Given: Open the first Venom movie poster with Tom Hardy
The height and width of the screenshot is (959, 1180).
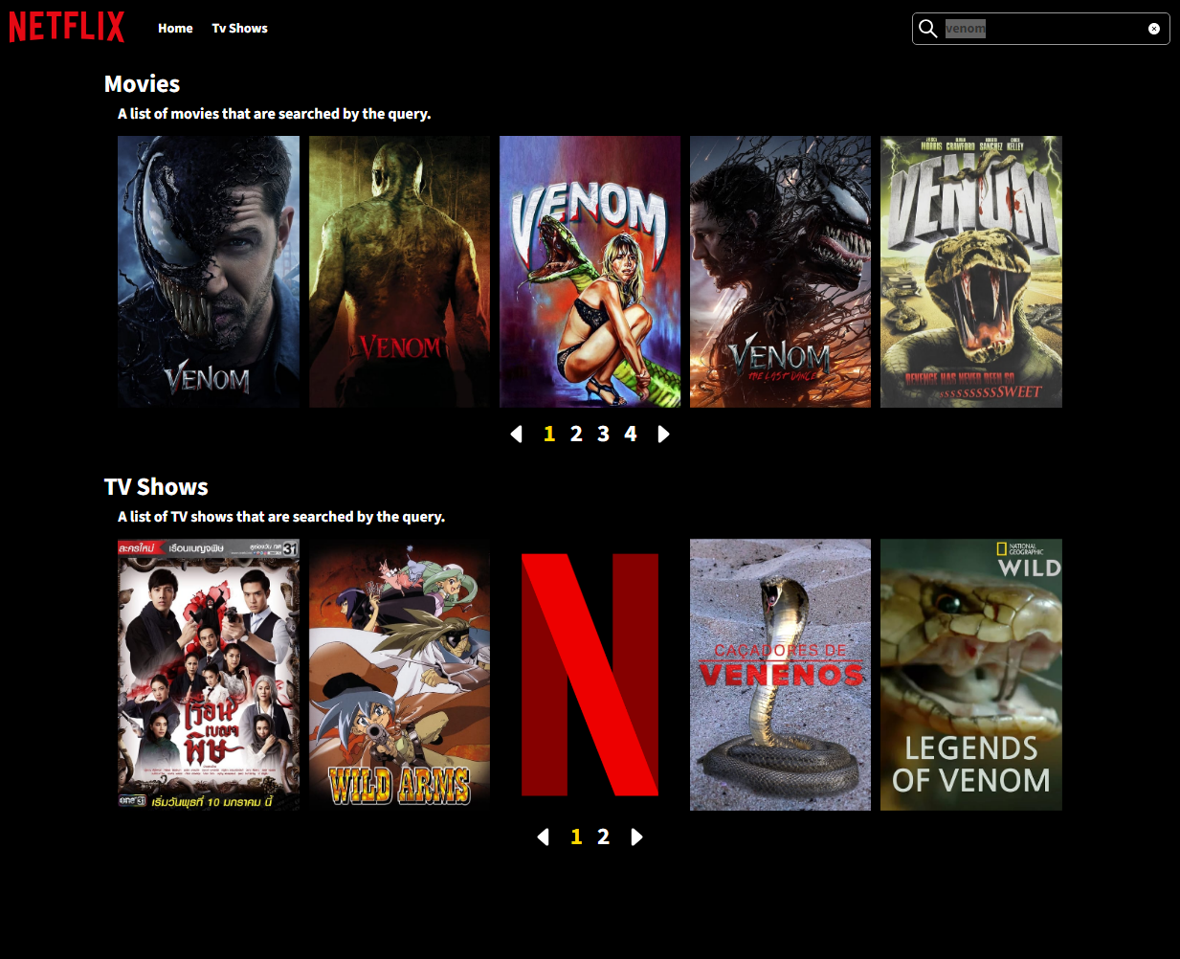Looking at the screenshot, I should click(209, 272).
